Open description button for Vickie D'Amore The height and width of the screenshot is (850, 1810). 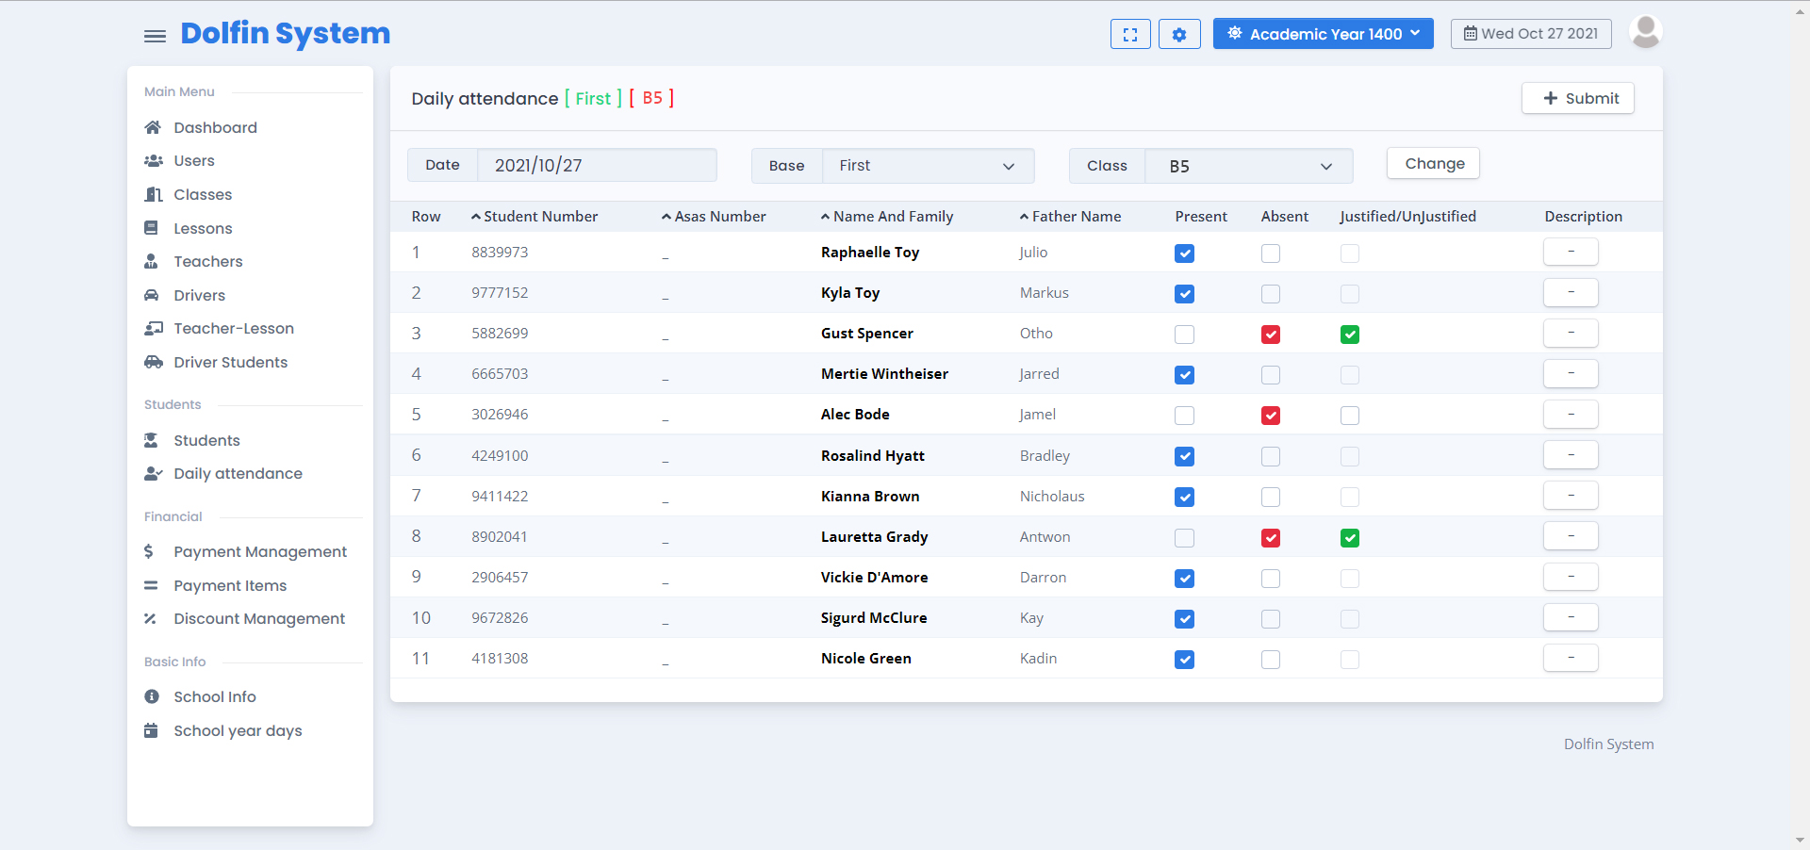1571,577
